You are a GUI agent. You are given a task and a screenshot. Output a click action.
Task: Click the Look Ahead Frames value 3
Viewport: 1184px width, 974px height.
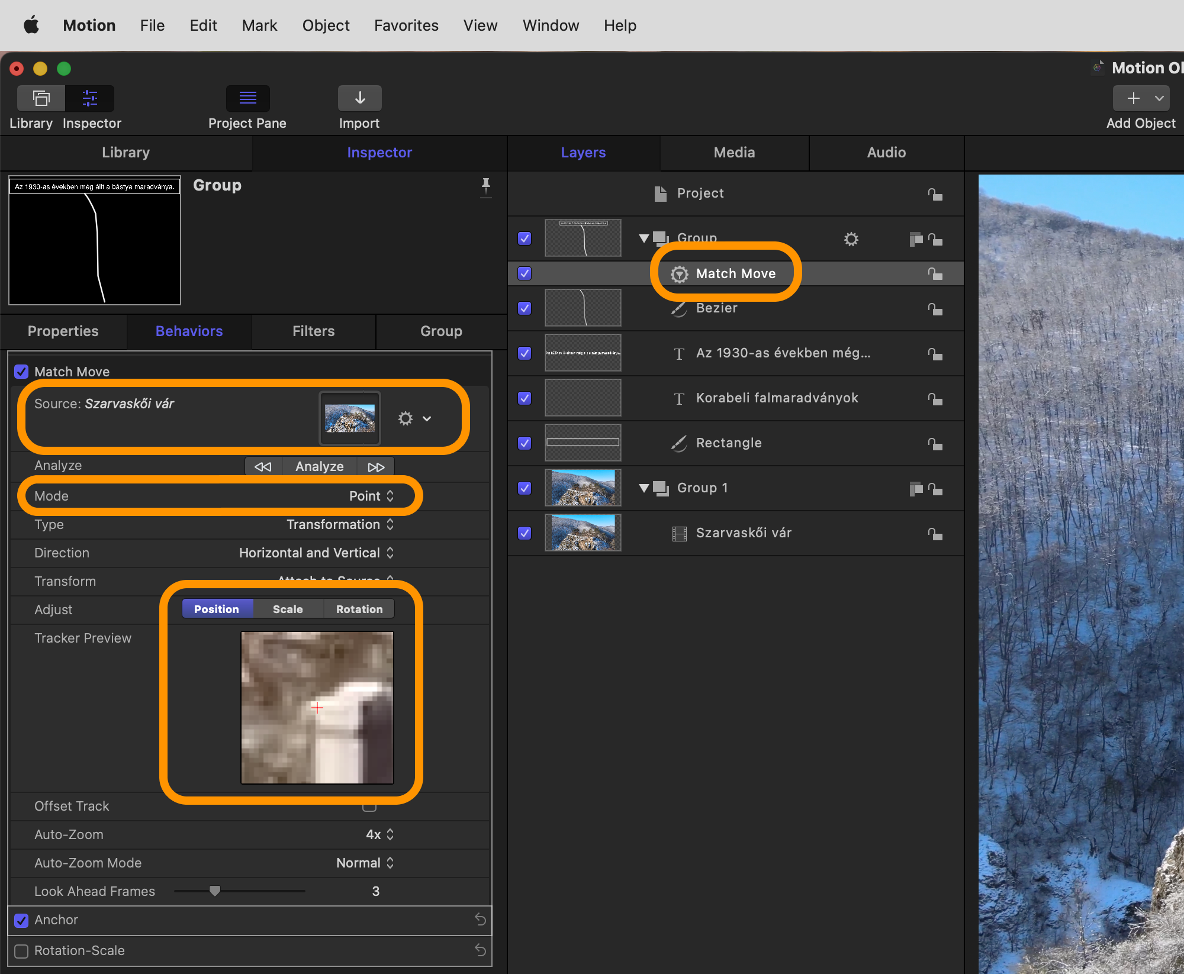tap(375, 891)
